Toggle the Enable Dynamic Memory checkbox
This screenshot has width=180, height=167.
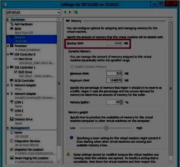click(72, 67)
